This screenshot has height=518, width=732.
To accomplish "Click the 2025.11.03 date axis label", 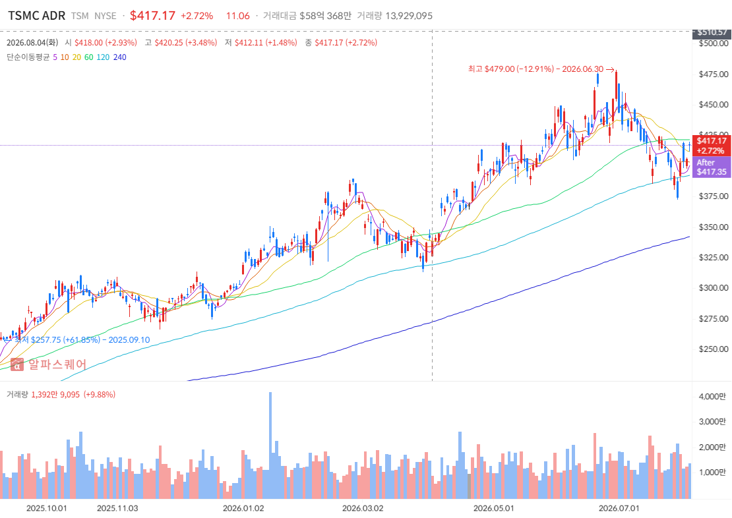I will point(117,507).
